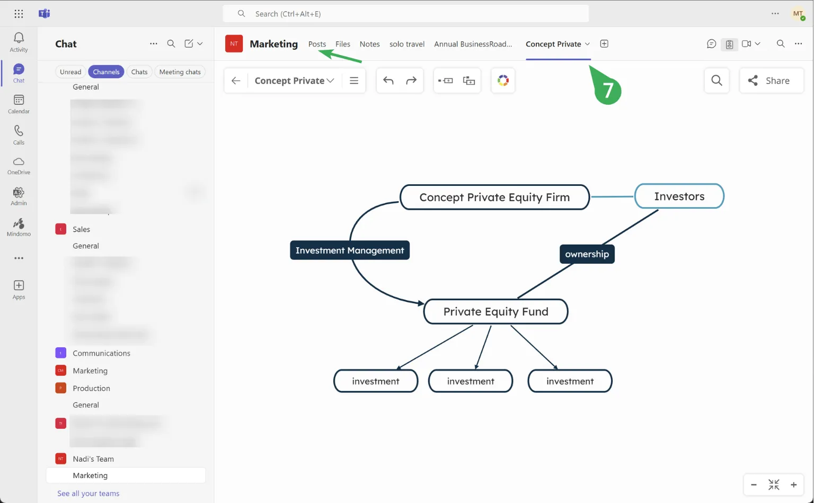Switch to the Posts tab
This screenshot has height=503, width=814.
pos(317,44)
